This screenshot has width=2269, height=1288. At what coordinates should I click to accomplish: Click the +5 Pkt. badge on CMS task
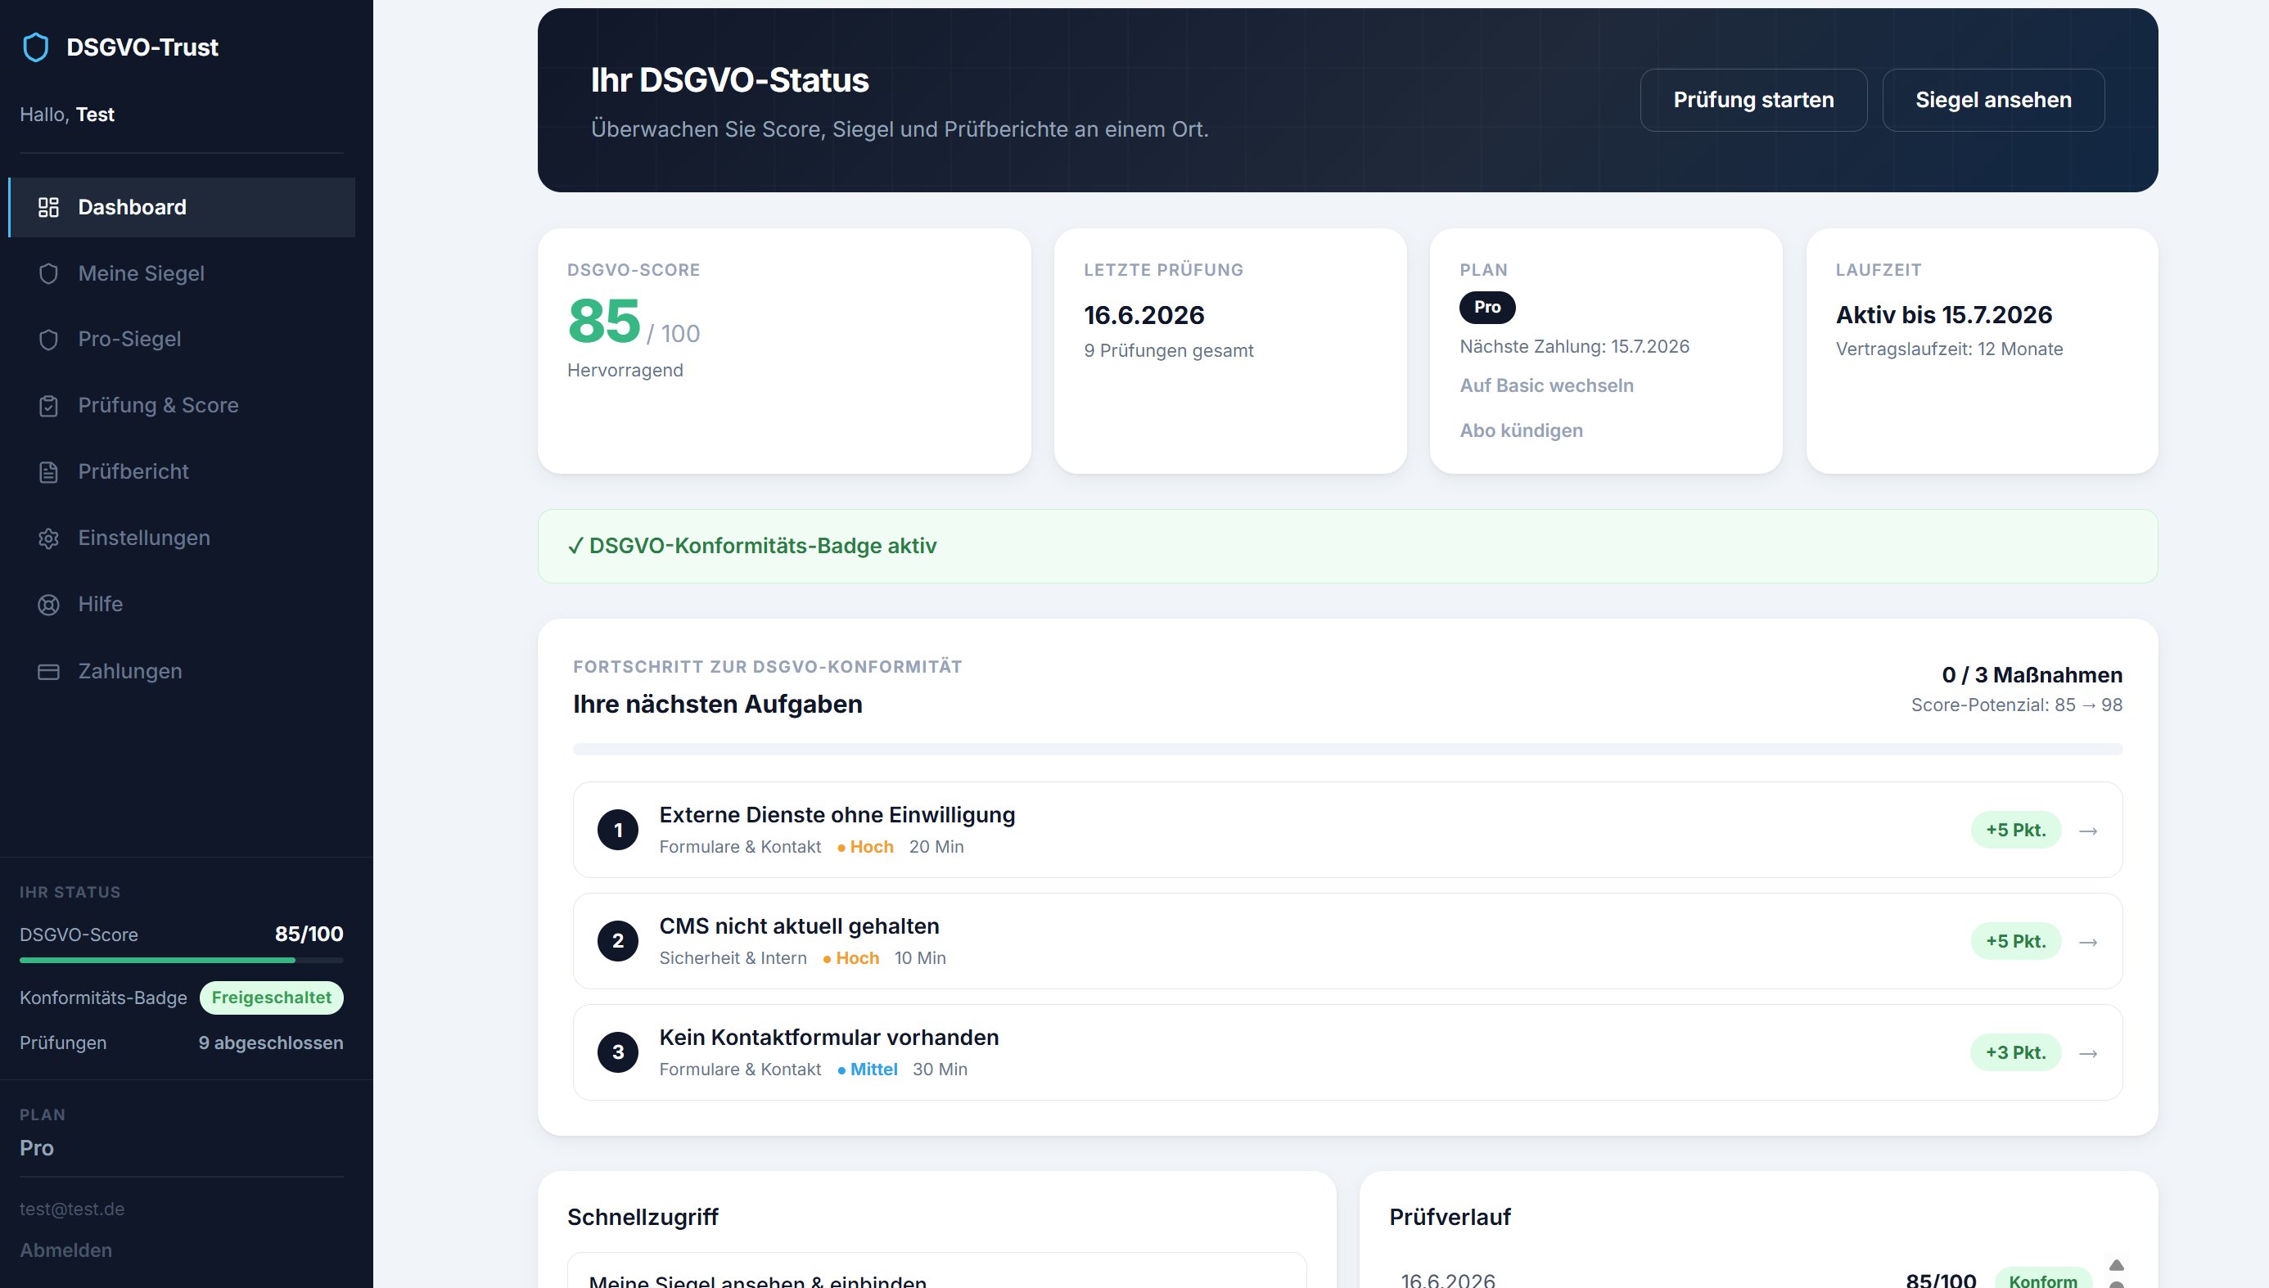click(2015, 941)
